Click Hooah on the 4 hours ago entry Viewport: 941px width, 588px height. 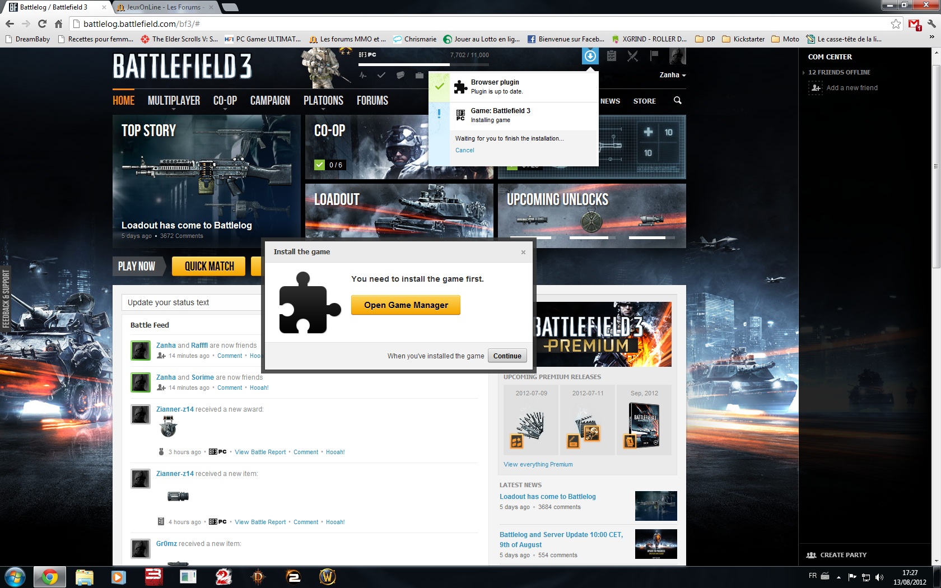(336, 522)
